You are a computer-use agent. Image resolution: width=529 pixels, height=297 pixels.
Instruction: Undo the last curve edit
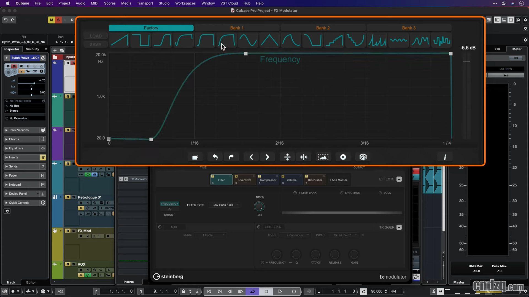click(x=215, y=157)
